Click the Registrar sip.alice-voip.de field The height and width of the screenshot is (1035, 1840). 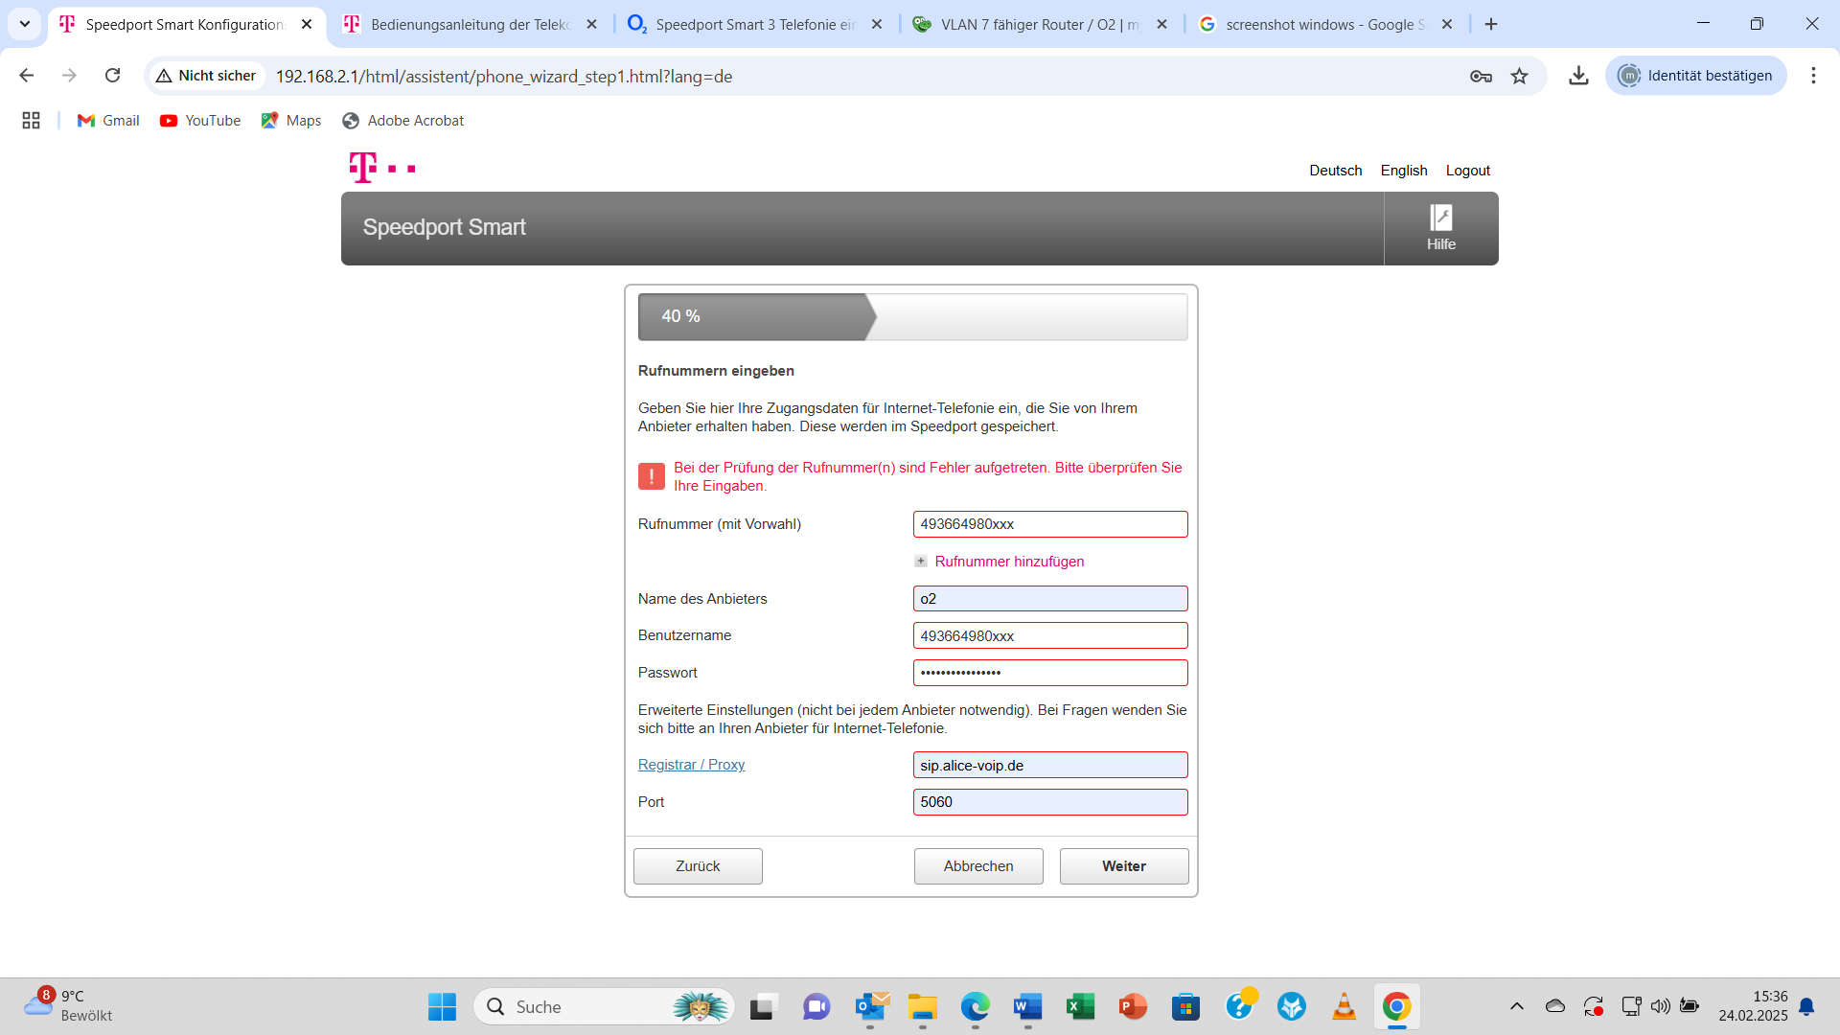[x=1050, y=766]
